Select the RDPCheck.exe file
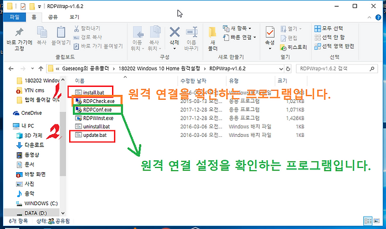 click(x=99, y=101)
